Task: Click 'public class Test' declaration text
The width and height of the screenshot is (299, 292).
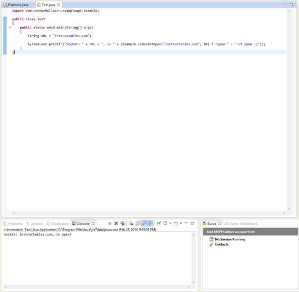Action: [x=28, y=19]
